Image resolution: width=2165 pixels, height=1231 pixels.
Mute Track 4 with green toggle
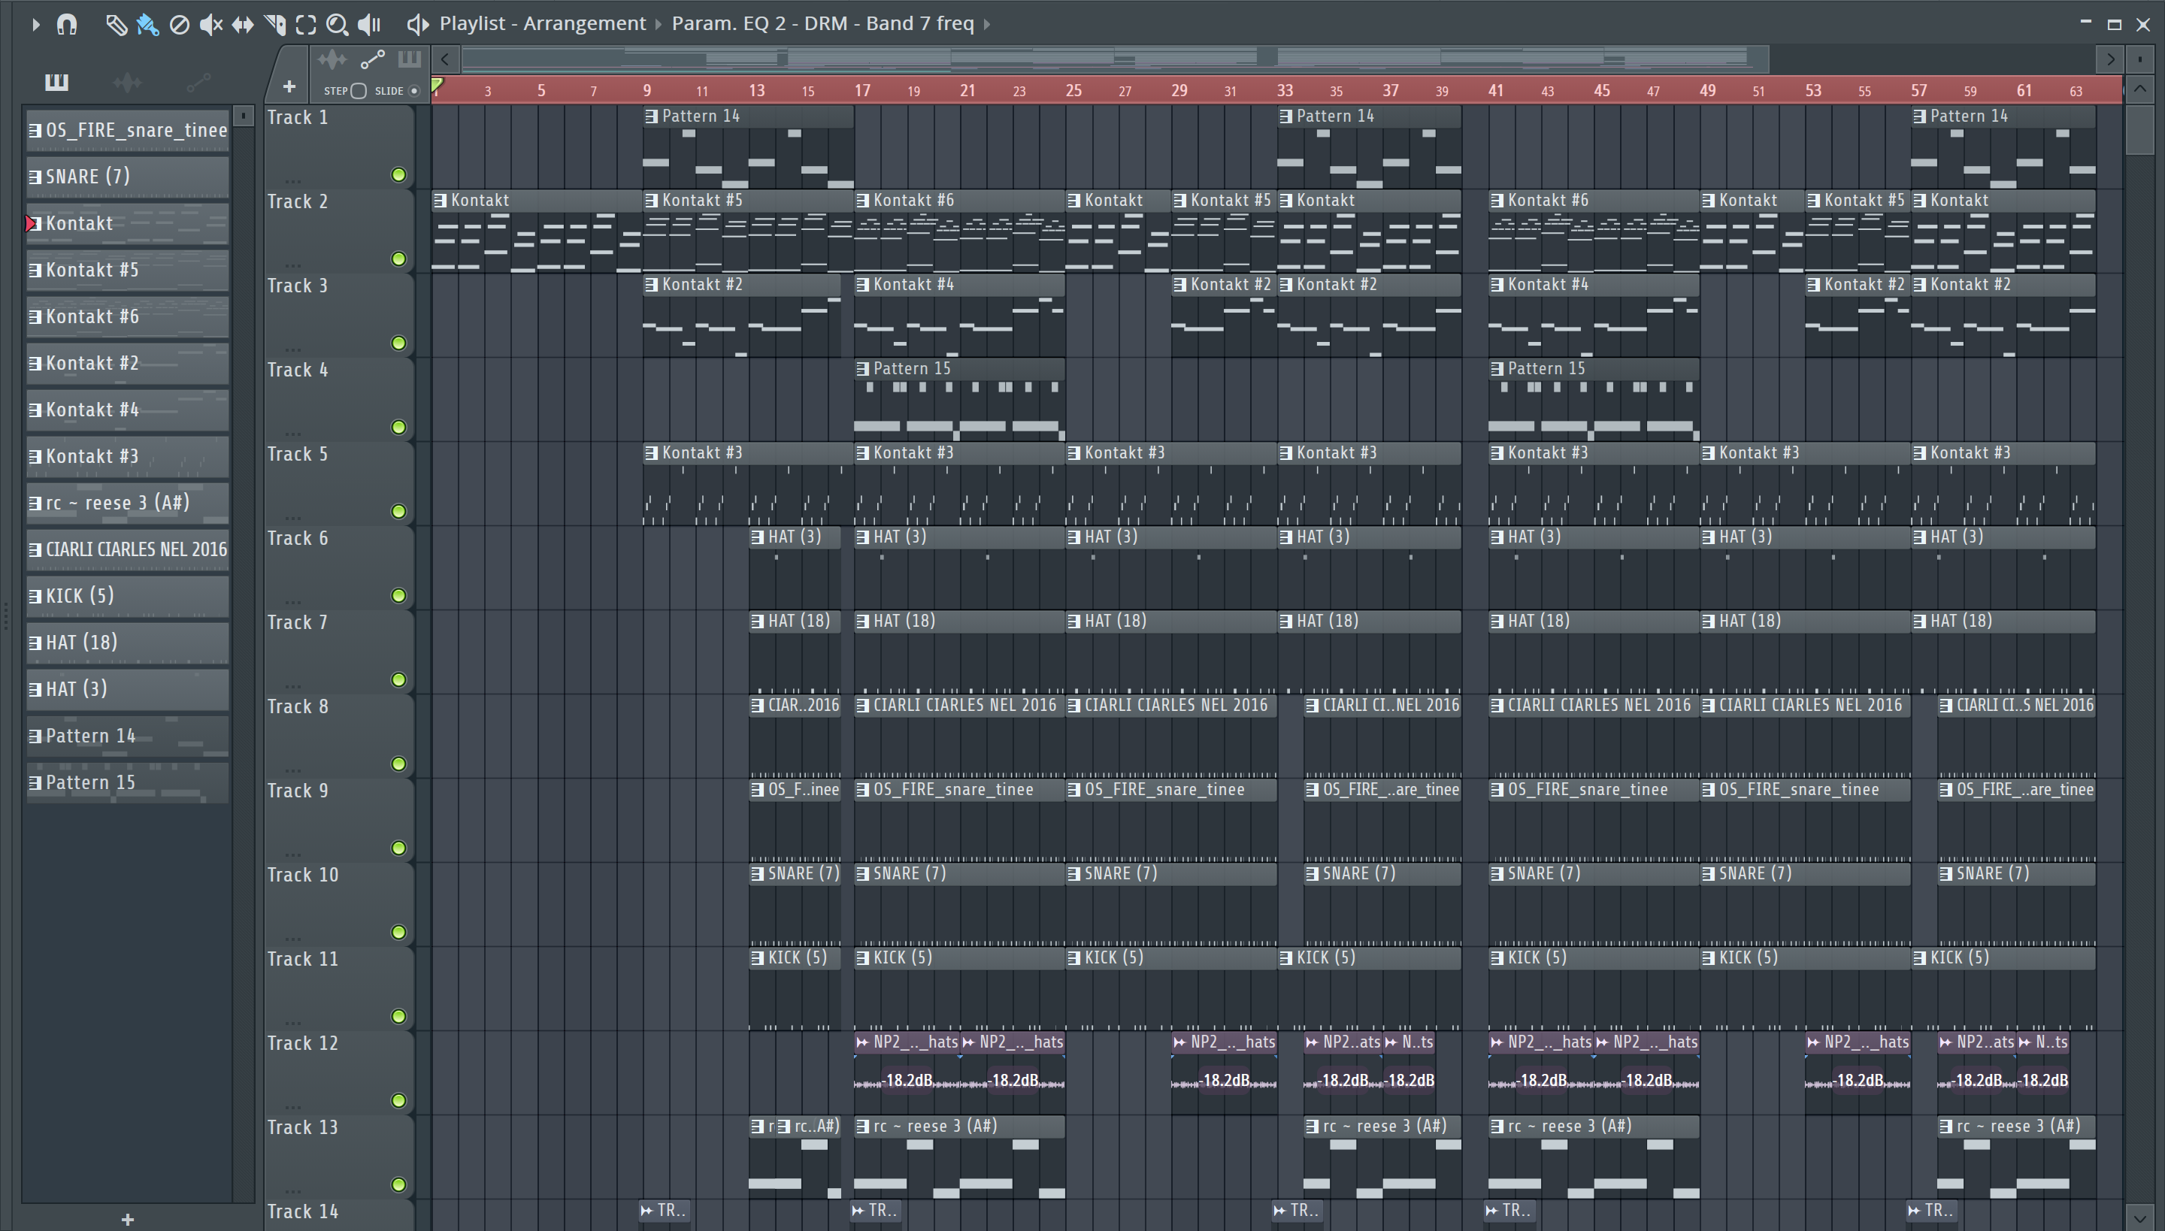coord(398,427)
